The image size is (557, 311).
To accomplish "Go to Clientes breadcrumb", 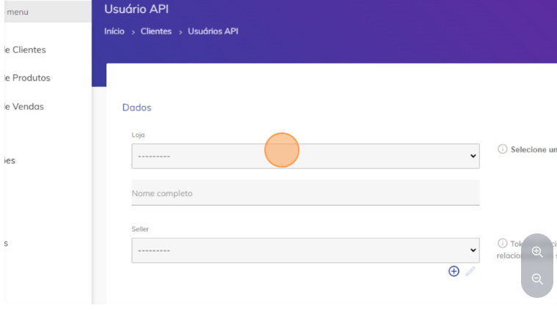I will [x=156, y=31].
